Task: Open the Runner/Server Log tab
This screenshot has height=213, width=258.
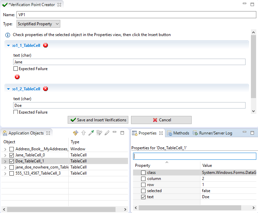Action: click(x=212, y=133)
